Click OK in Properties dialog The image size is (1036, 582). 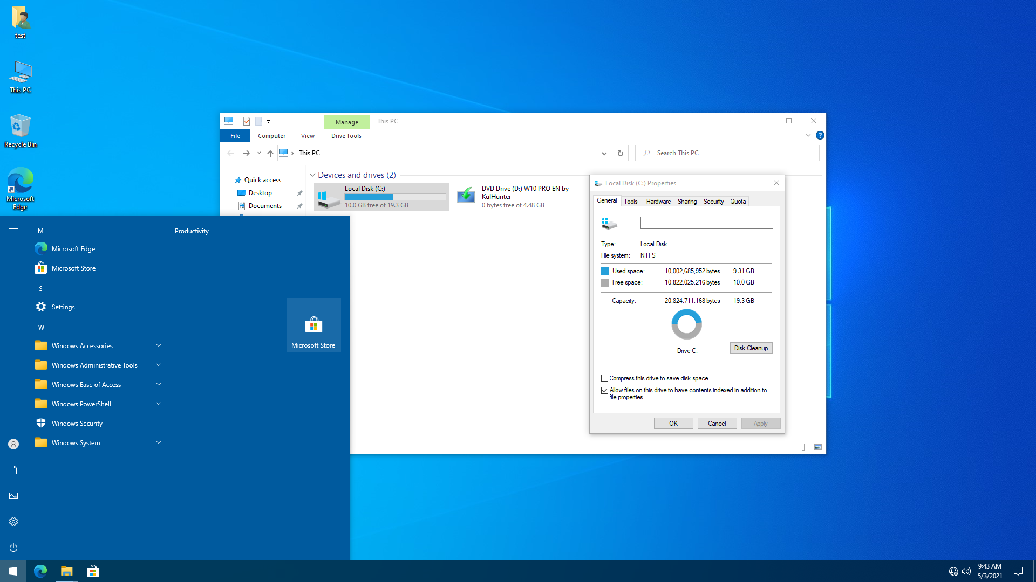[x=673, y=424]
